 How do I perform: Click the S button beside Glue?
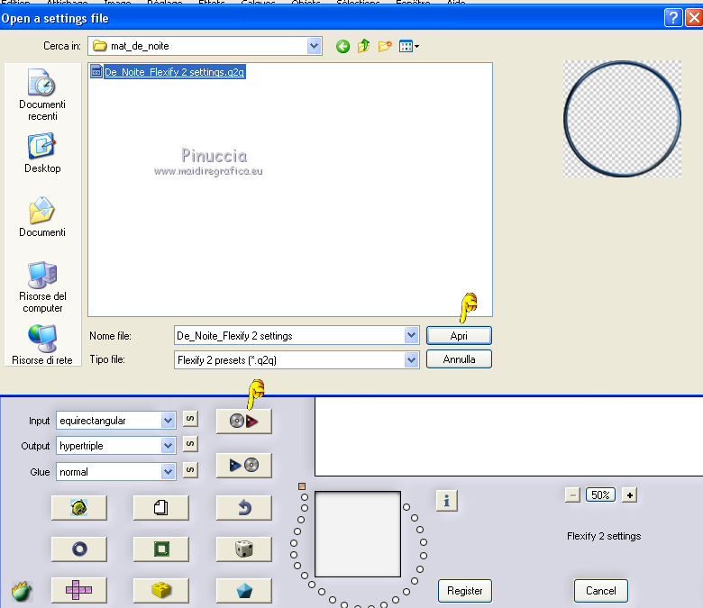click(190, 470)
